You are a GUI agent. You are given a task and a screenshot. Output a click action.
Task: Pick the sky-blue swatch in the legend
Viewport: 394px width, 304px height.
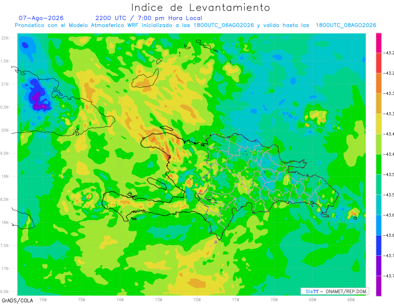tap(379, 225)
